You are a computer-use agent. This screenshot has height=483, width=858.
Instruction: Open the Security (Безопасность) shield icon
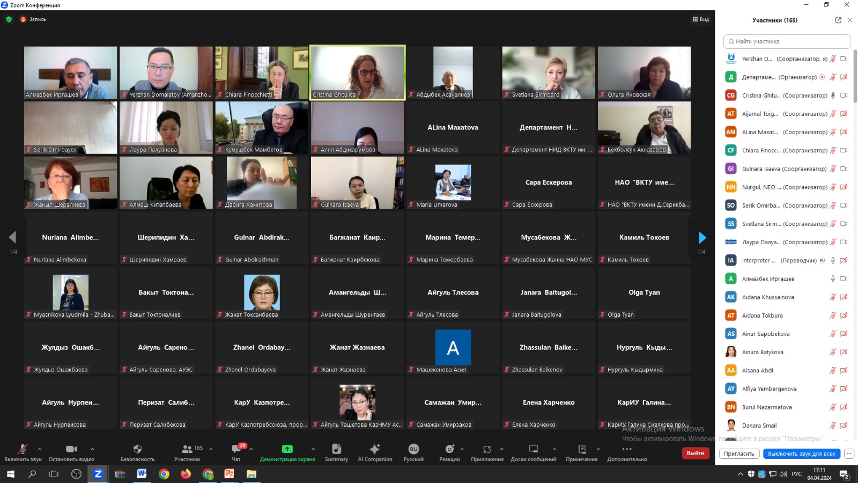pyautogui.click(x=137, y=449)
